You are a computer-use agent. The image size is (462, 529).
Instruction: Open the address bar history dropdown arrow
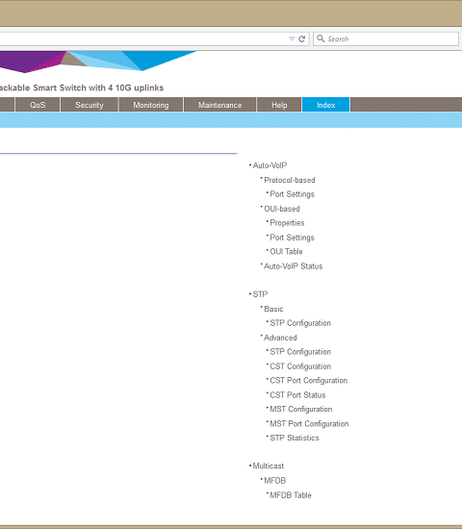(292, 38)
